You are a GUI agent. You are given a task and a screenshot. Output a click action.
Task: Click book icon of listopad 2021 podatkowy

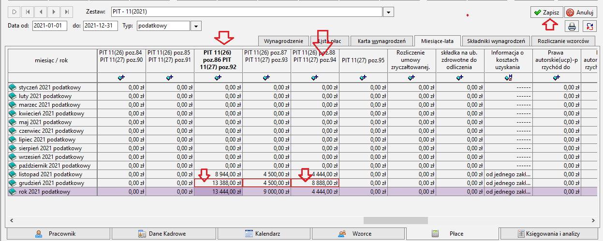[x=13, y=174]
